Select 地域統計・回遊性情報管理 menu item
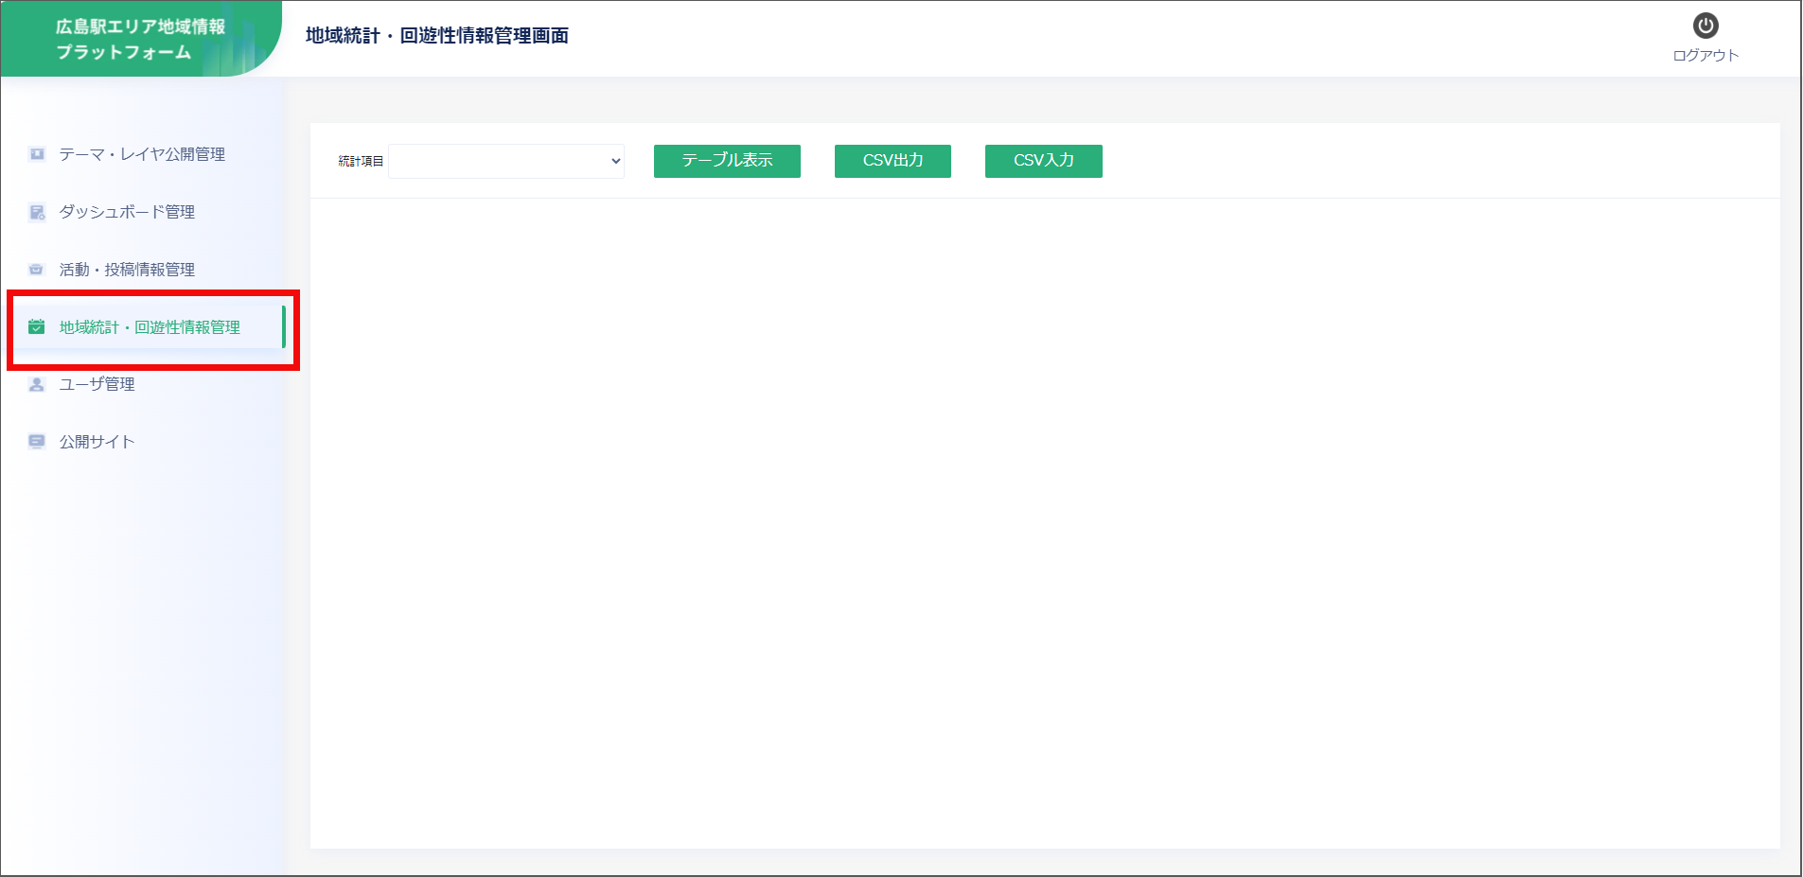This screenshot has width=1803, height=877. [150, 327]
